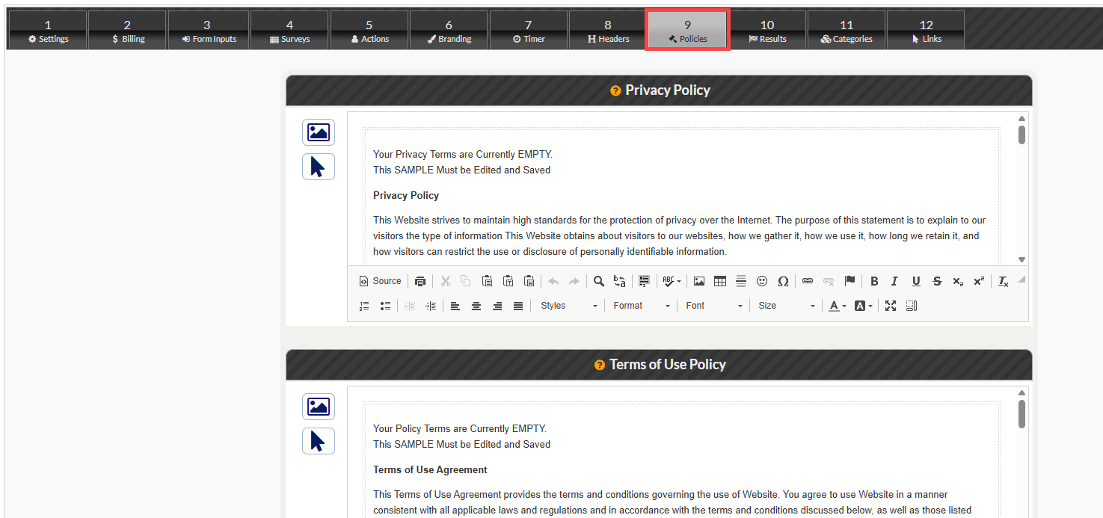Maximize the editor with fullscreen icon
Viewport: 1103px width, 518px height.
[x=891, y=306]
